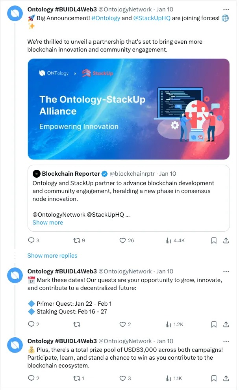View analytics of the 4.4K views tweet

(169, 240)
